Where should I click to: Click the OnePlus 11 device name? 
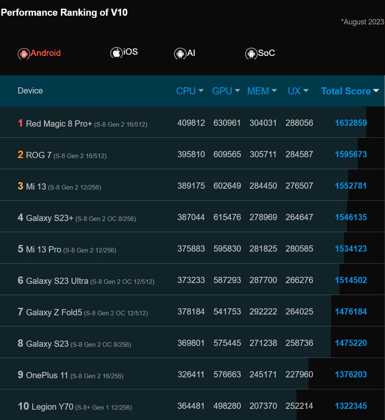pyautogui.click(x=47, y=375)
